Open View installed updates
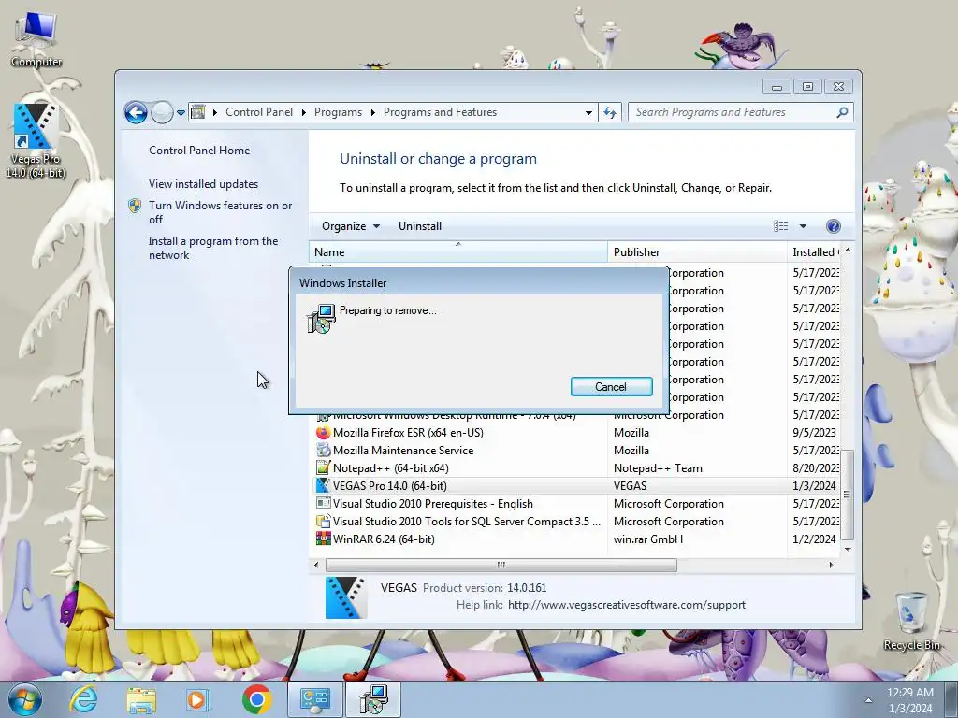 coord(203,184)
